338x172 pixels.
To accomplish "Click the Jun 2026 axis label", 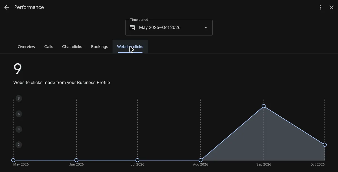I will [x=76, y=164].
